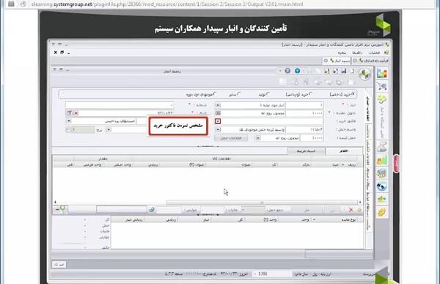
Task: Open the carrier (حمل کننده) dropdown arrow
Action: [258, 138]
